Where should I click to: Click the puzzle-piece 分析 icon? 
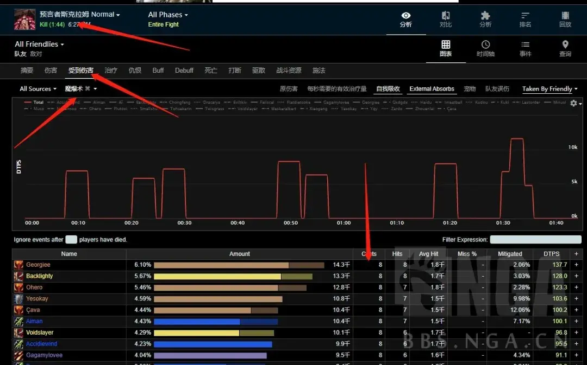(x=485, y=16)
